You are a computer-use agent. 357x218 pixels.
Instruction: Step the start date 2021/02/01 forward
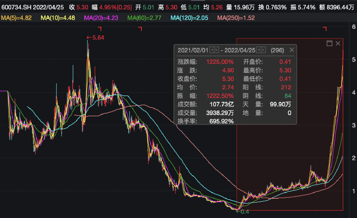pyautogui.click(x=217, y=50)
